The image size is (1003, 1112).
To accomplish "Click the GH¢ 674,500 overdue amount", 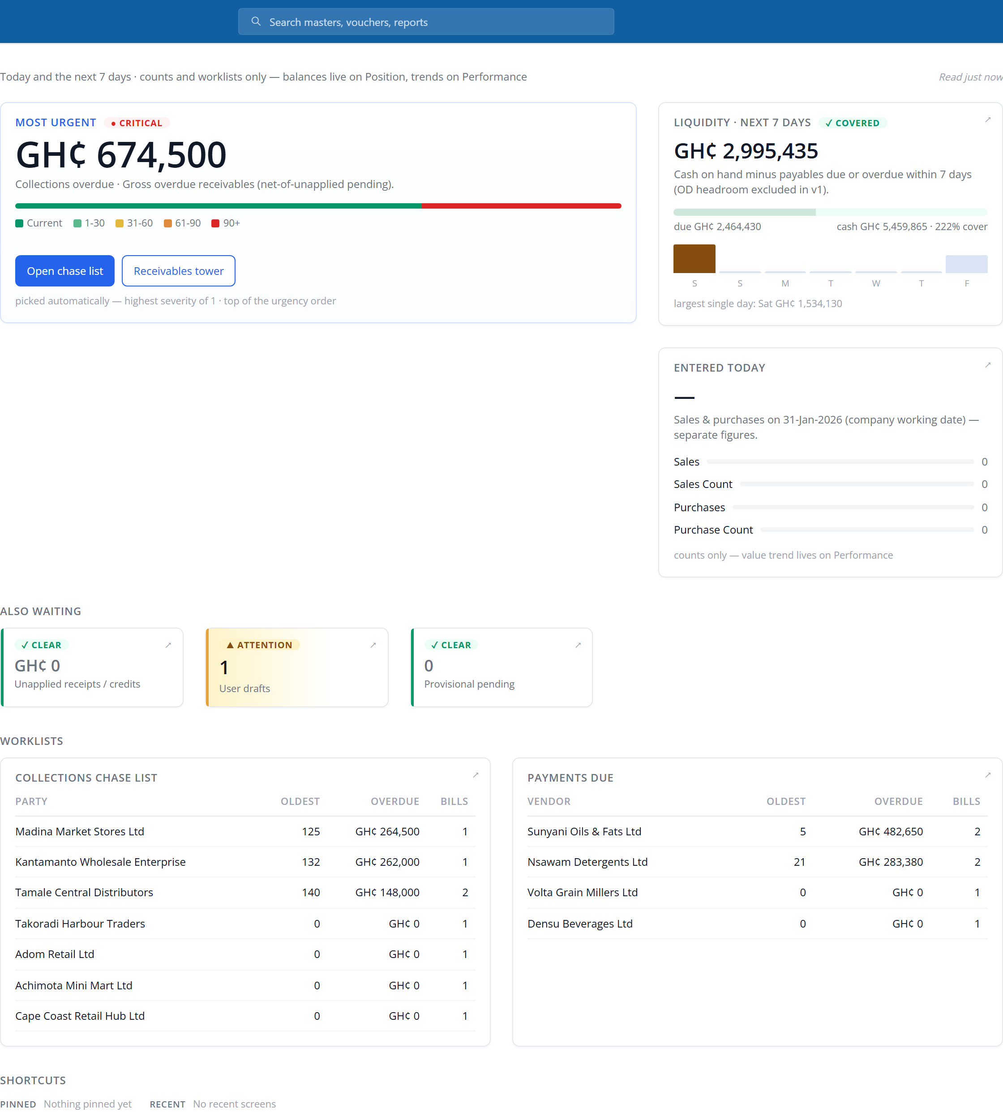I will pyautogui.click(x=121, y=154).
